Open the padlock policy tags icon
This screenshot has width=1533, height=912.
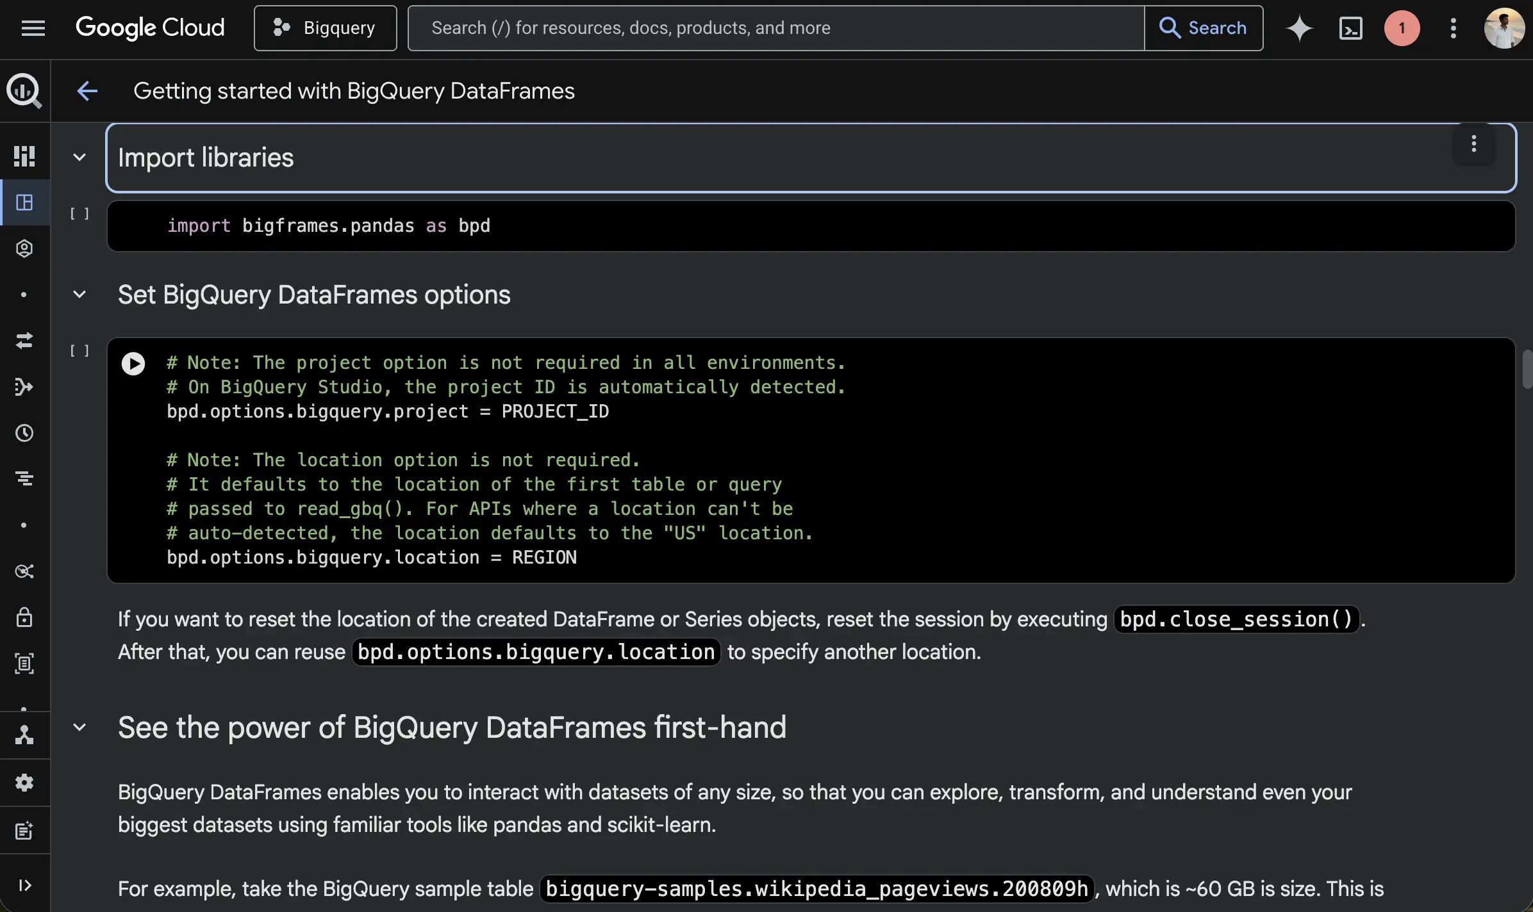pyautogui.click(x=24, y=617)
